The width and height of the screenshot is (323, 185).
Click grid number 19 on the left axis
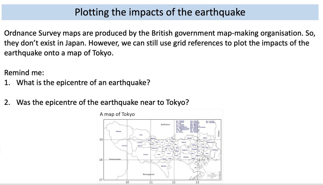coord(101,140)
